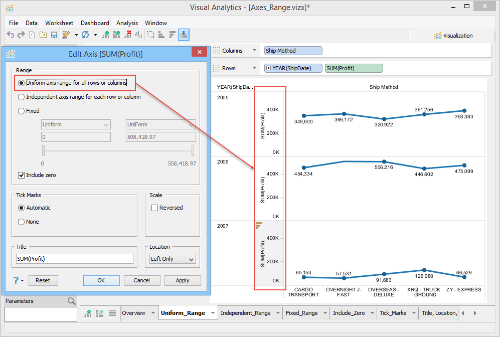Open the Worksheet menu
This screenshot has width=500, height=337.
59,23
